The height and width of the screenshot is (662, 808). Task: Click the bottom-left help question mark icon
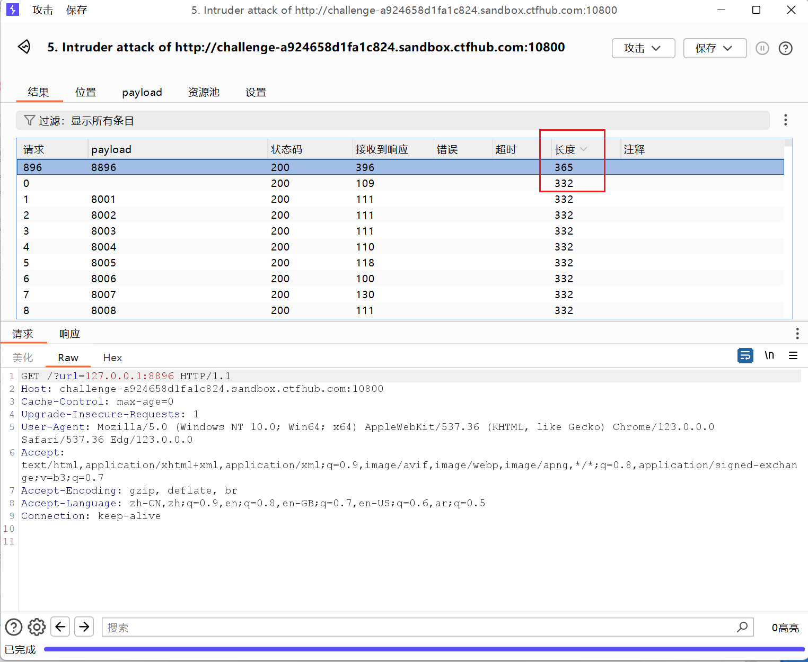(x=14, y=627)
